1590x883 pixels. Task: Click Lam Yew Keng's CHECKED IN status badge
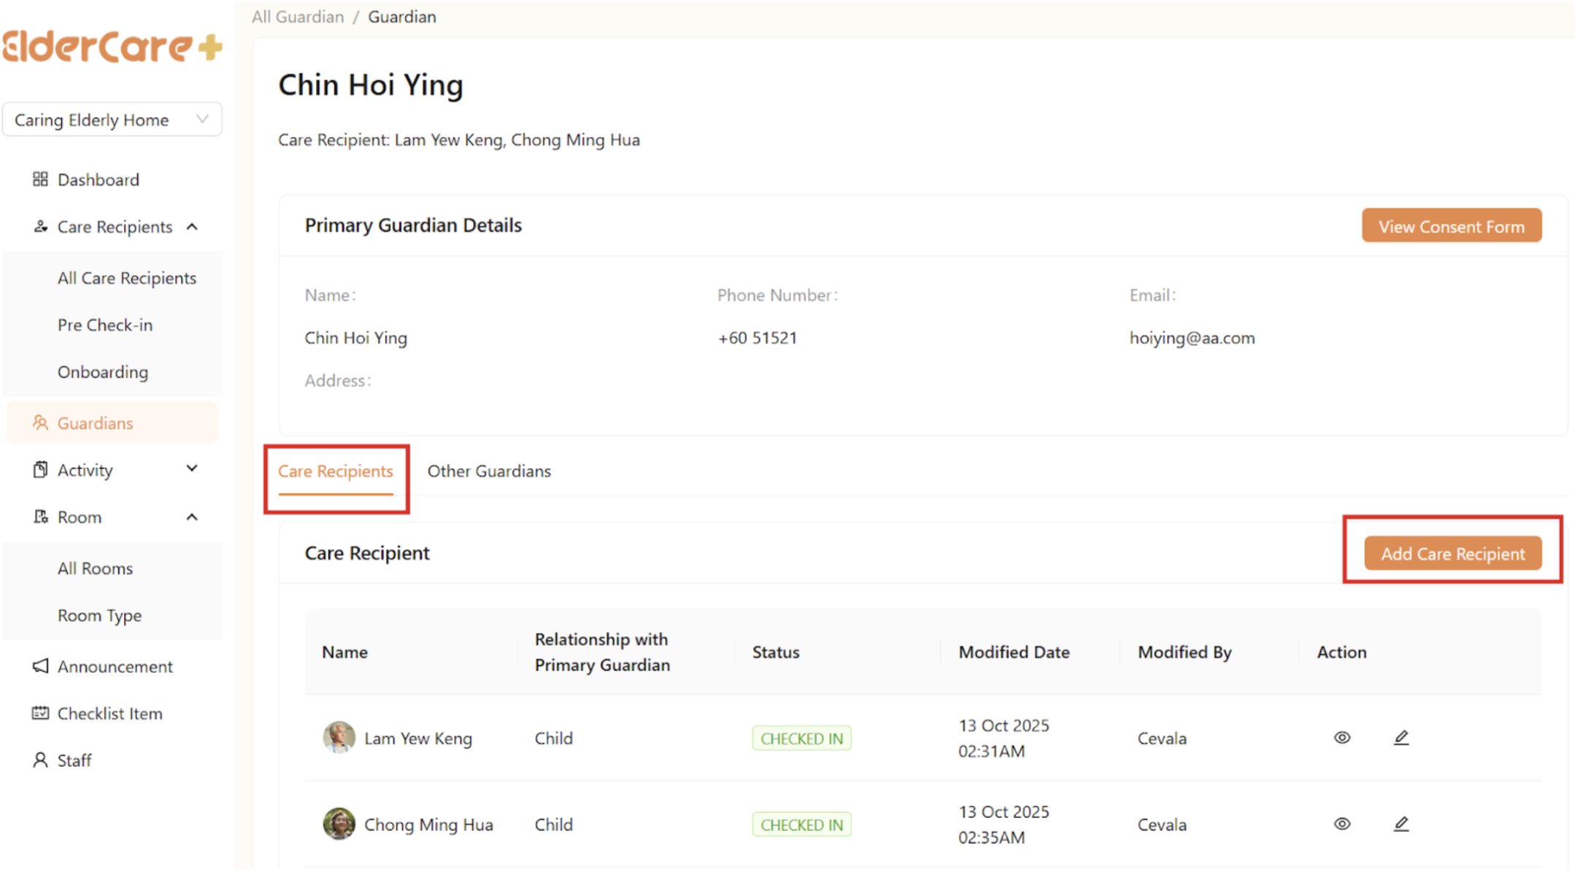pyautogui.click(x=802, y=738)
